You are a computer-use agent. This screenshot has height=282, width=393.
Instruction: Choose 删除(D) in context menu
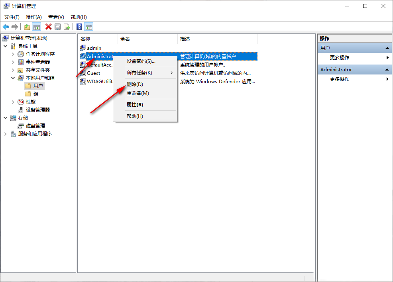(145, 84)
